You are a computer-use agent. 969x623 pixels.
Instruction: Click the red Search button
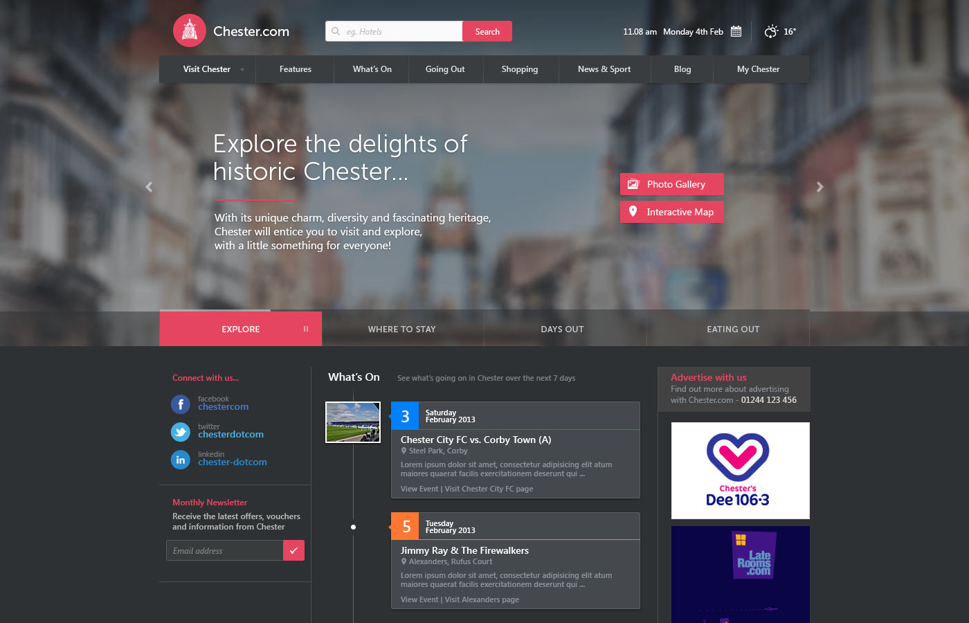(x=487, y=31)
